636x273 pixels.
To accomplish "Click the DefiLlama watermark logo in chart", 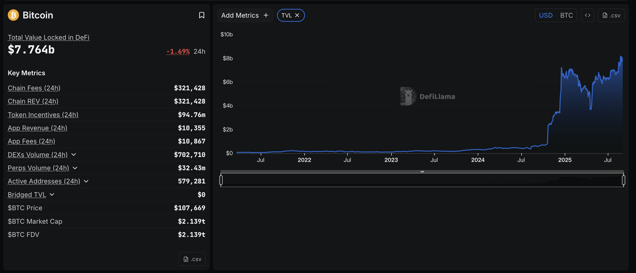I will [x=408, y=96].
